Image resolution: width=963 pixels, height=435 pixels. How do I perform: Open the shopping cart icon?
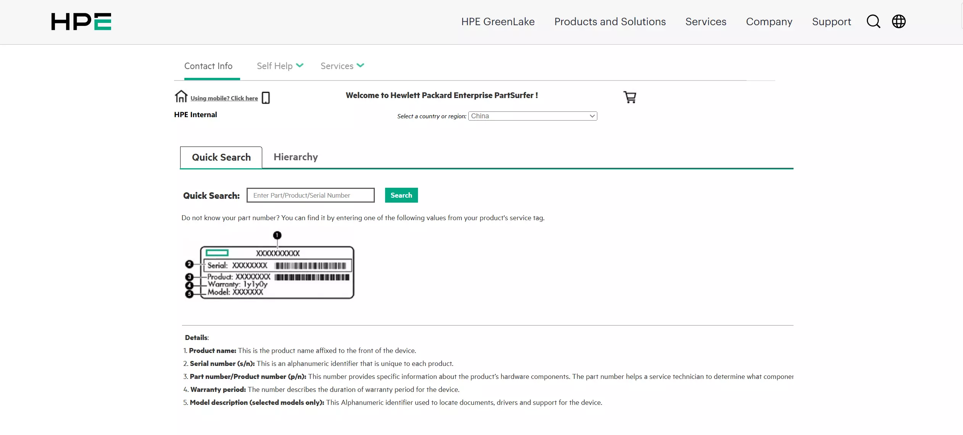[x=630, y=97]
